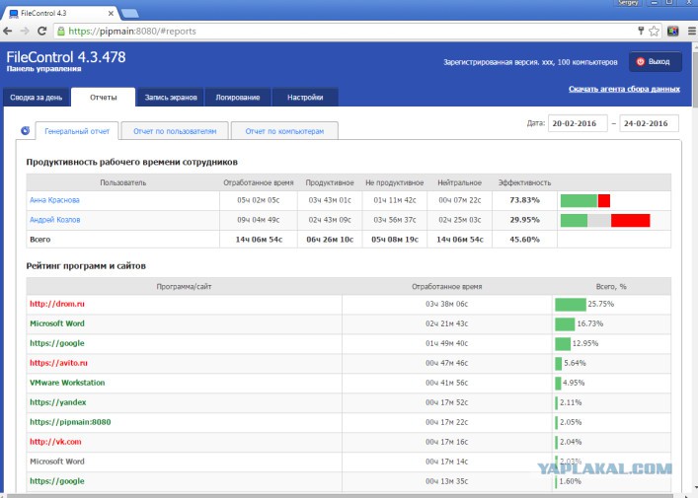The image size is (698, 498).
Task: Click the key icon in address bar
Action: (x=641, y=31)
